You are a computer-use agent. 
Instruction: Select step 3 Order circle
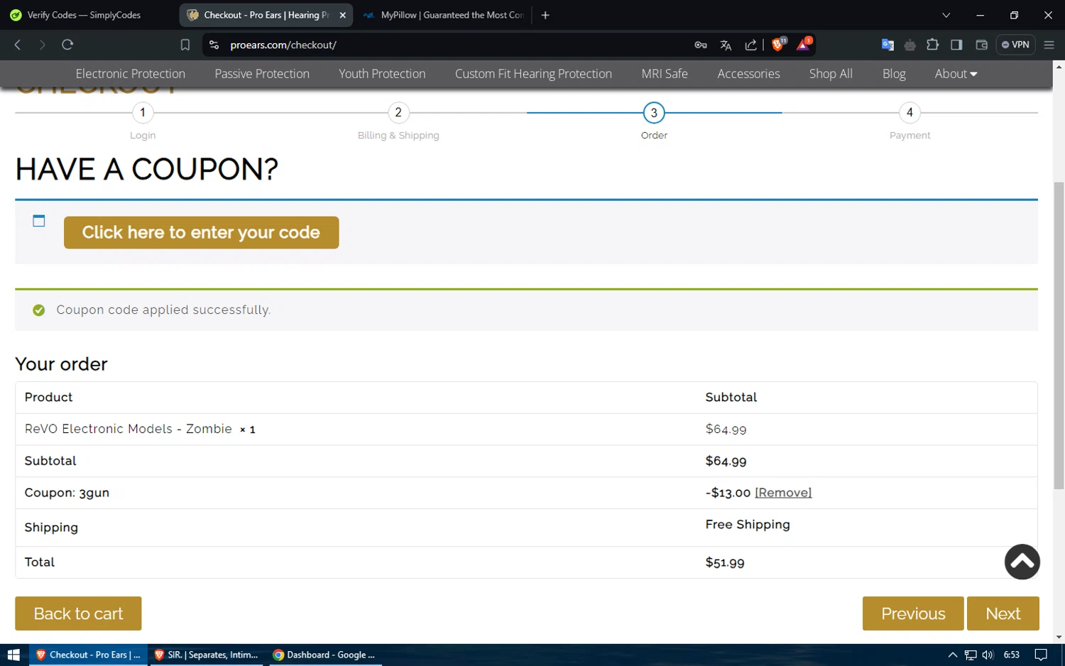click(x=654, y=113)
